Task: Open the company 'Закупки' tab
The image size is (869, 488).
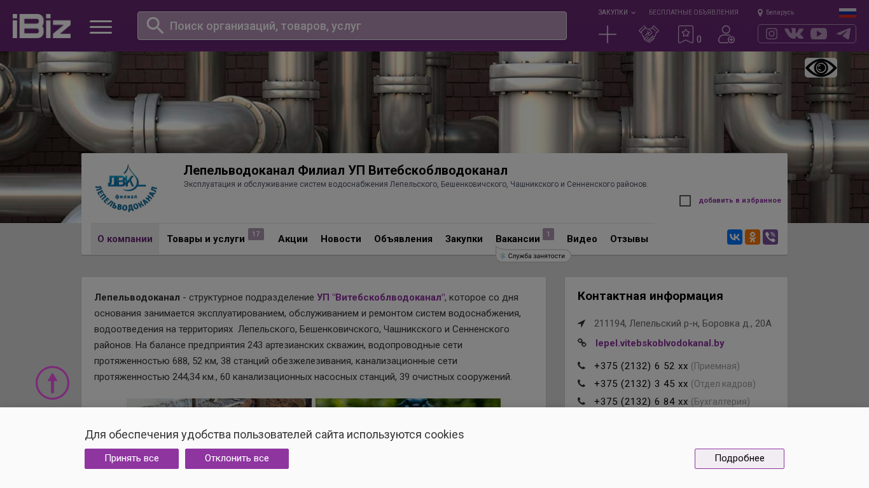Action: click(x=464, y=239)
